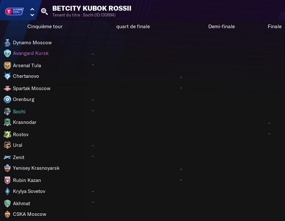The width and height of the screenshot is (285, 221).
Task: Open the Yenisey Krasnoyarsk team link
Action: pyautogui.click(x=36, y=168)
